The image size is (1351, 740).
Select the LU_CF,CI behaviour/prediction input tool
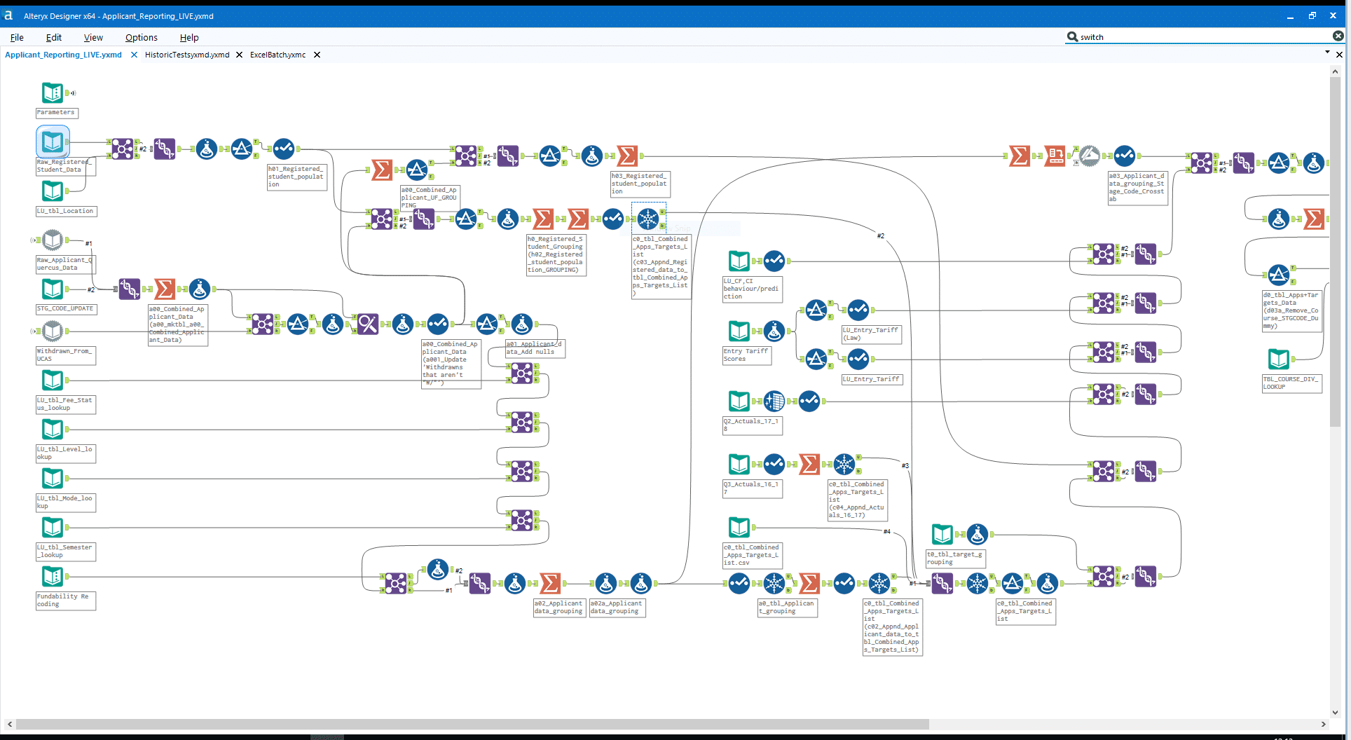click(739, 260)
